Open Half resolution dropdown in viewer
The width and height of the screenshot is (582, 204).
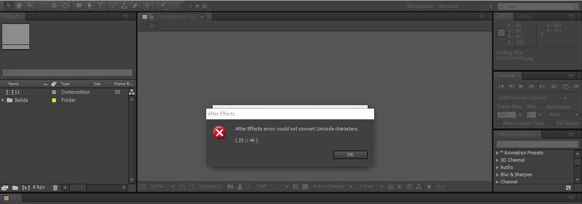coord(273,186)
